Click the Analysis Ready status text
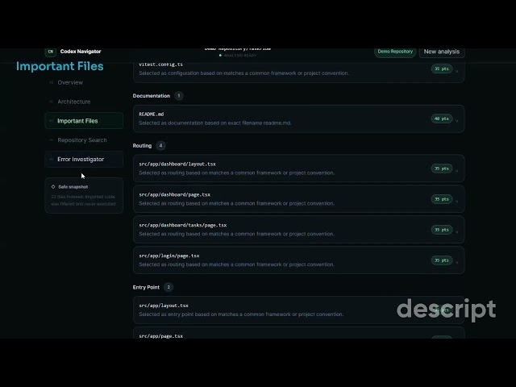Viewport: 516px width, 387px height. [240, 56]
